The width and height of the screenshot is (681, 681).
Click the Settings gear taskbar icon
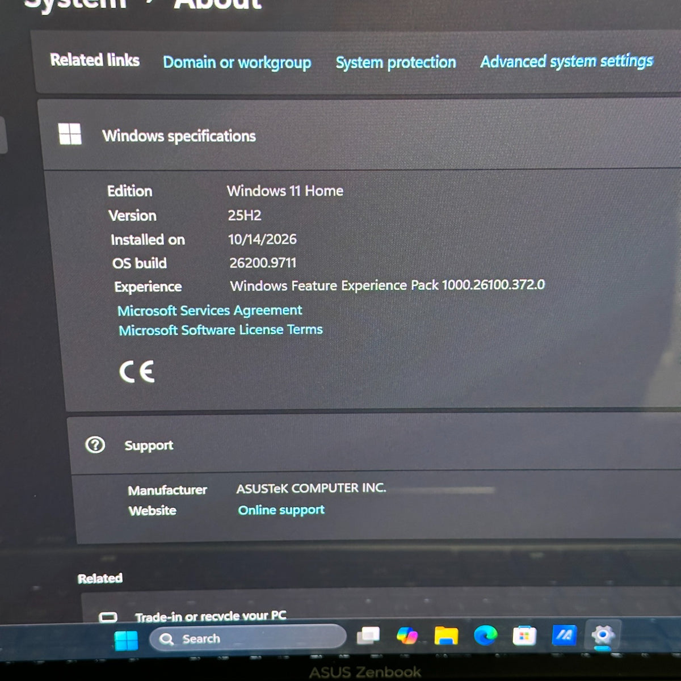pyautogui.click(x=602, y=634)
